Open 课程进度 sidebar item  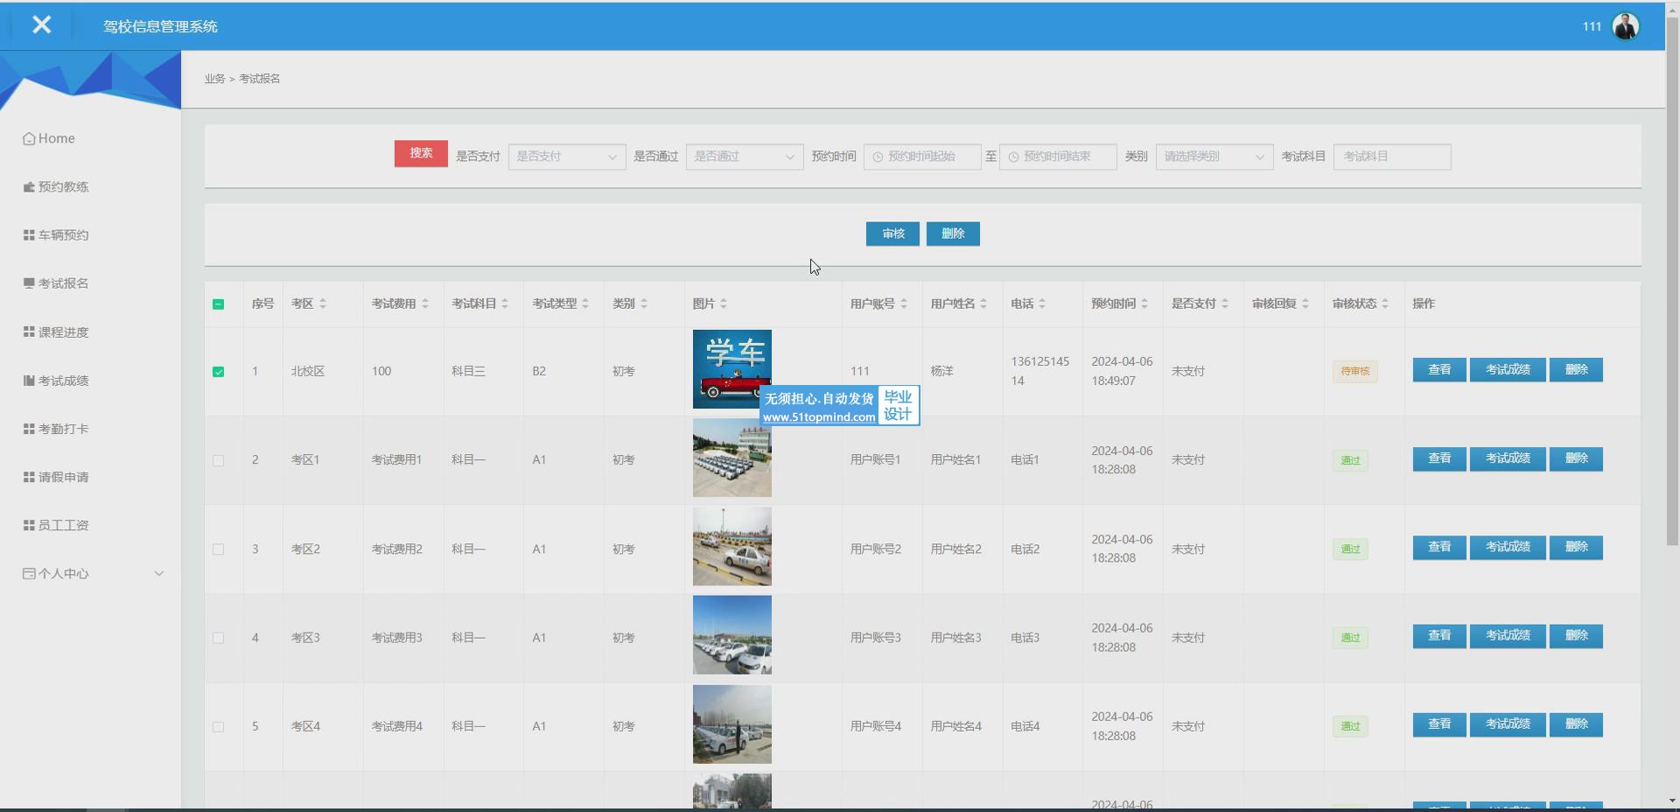pos(56,332)
